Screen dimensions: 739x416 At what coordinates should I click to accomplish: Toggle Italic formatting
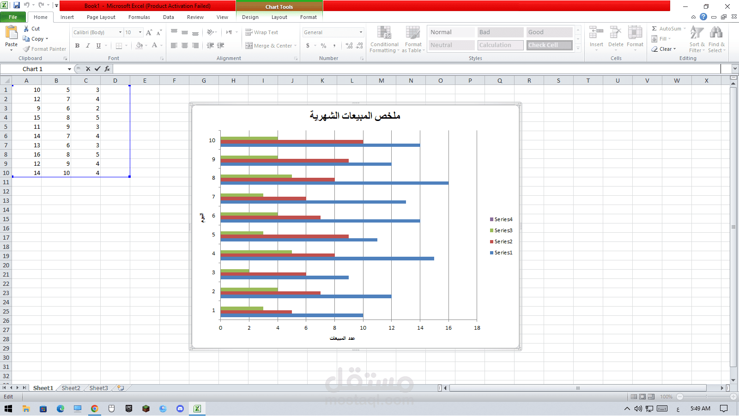88,45
